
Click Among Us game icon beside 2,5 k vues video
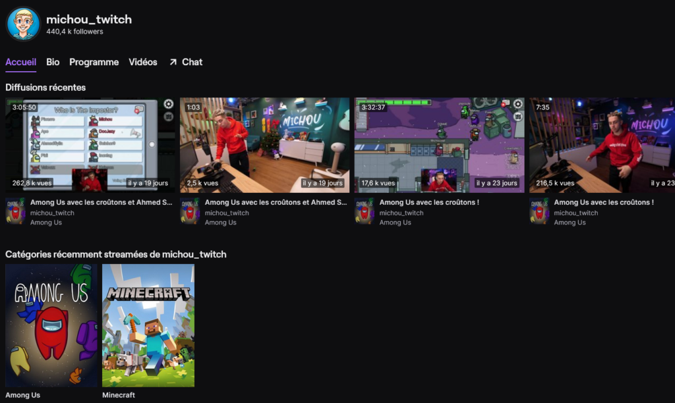pos(190,211)
